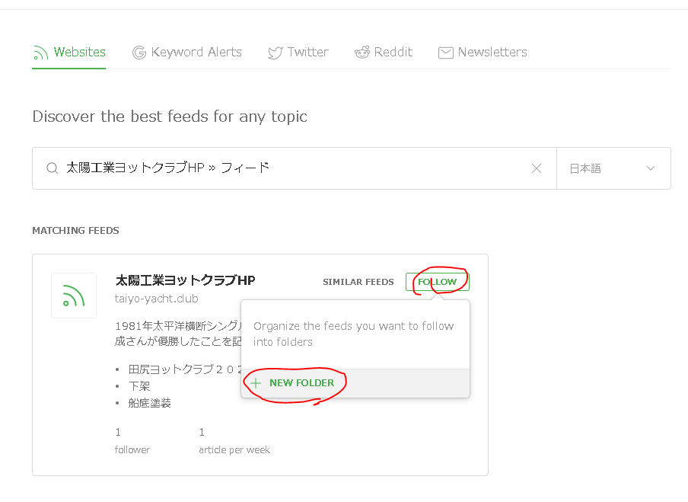The image size is (688, 502).
Task: Click the Websites RSS feed icon
Action: 40,53
